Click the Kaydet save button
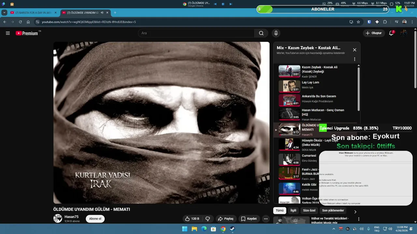Image resolution: width=417 pixels, height=234 pixels. point(249,219)
